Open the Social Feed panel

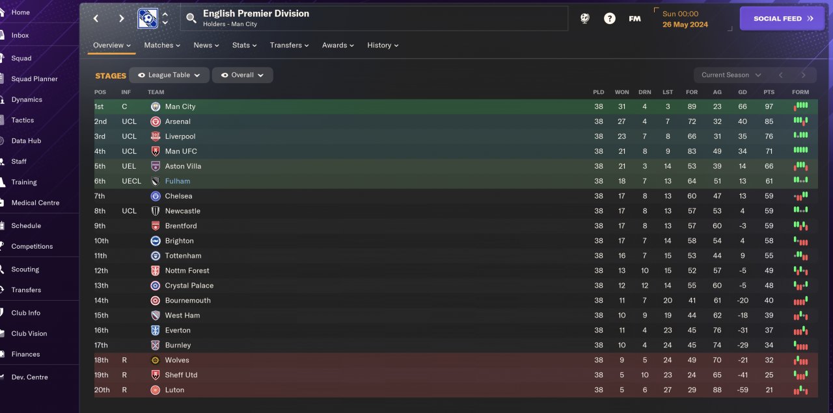782,19
